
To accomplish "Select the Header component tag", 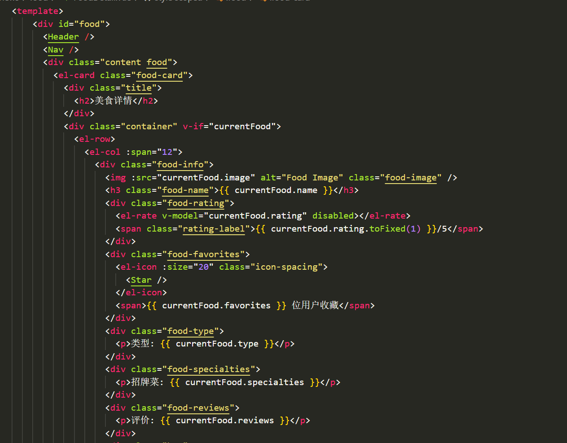I will tap(63, 37).
